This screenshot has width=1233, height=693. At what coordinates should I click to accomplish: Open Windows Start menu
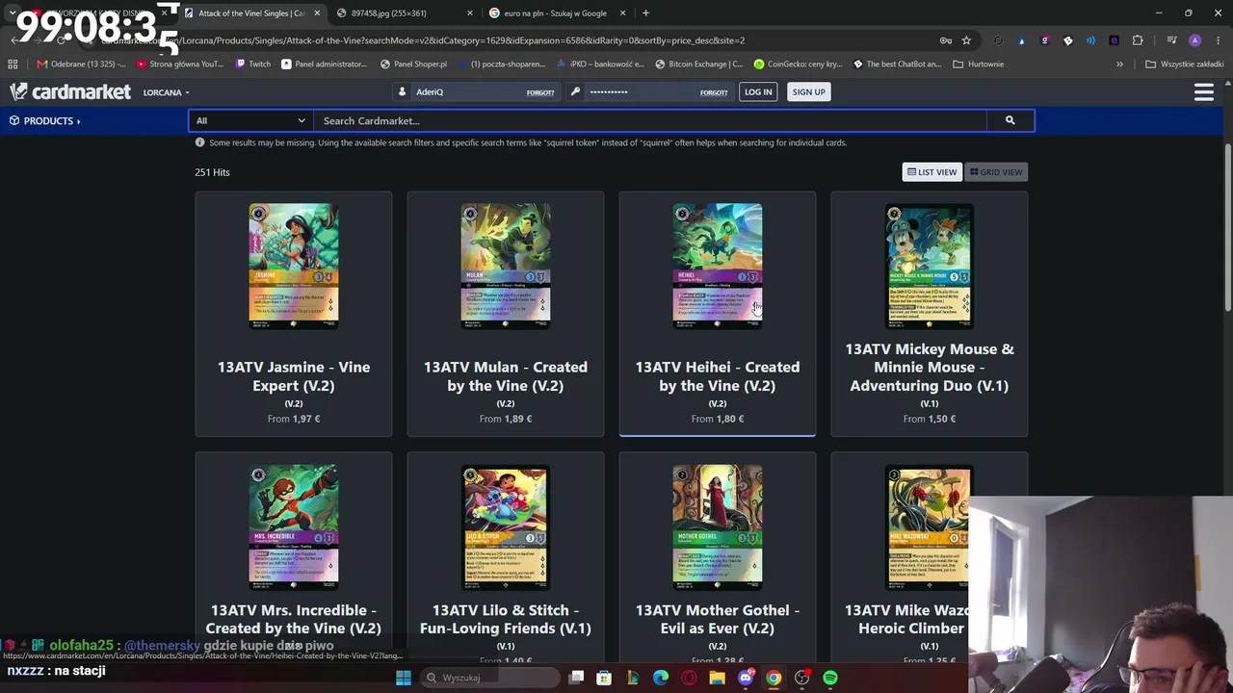tap(404, 678)
